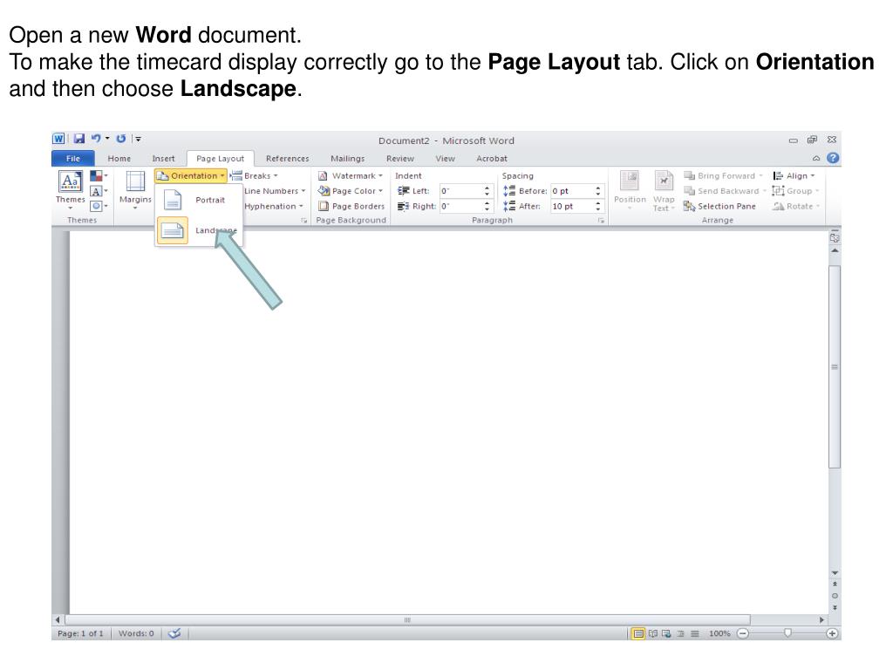Open Theme Effects dropdown
The image size is (893, 670).
[x=99, y=206]
